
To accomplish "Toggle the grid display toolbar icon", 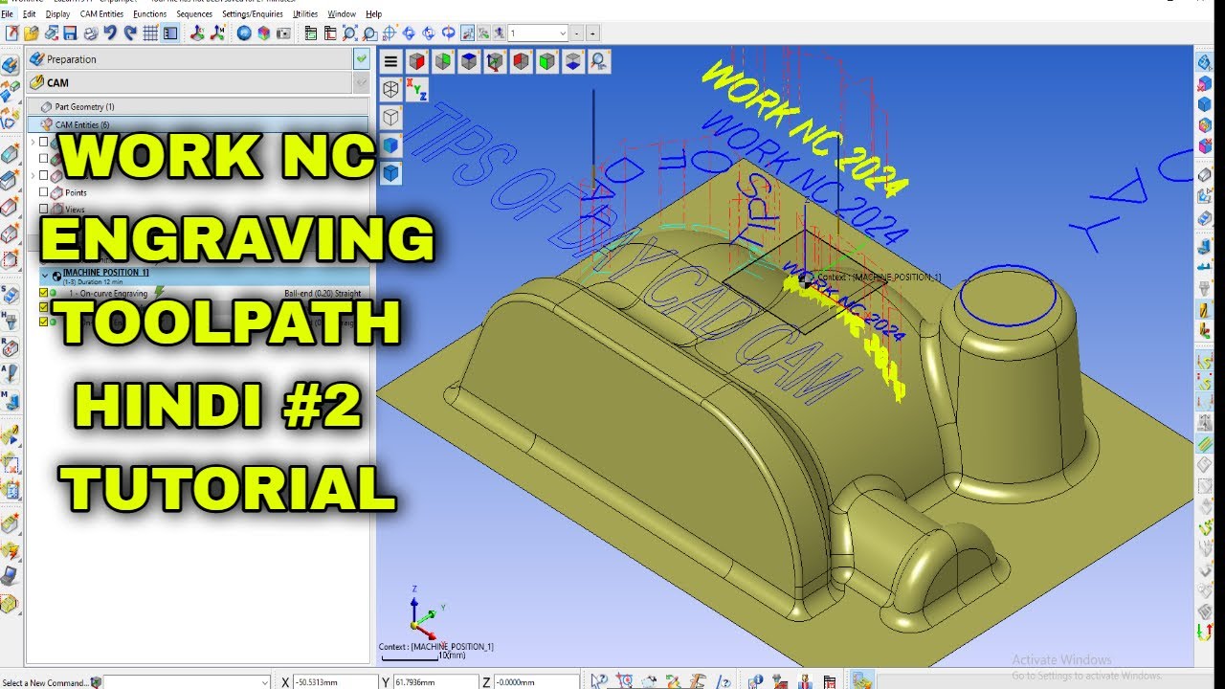I will pyautogui.click(x=150, y=33).
